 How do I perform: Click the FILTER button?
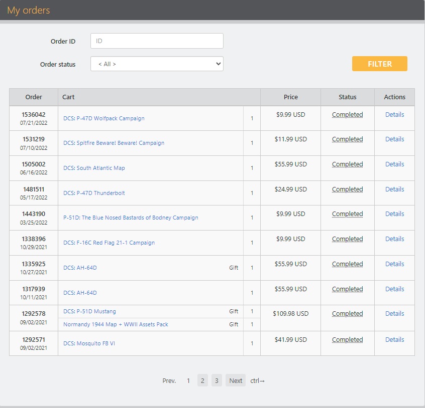pyautogui.click(x=379, y=64)
